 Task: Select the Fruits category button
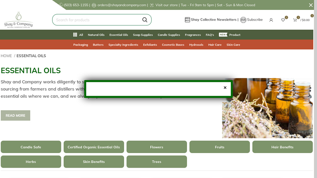coord(220,147)
